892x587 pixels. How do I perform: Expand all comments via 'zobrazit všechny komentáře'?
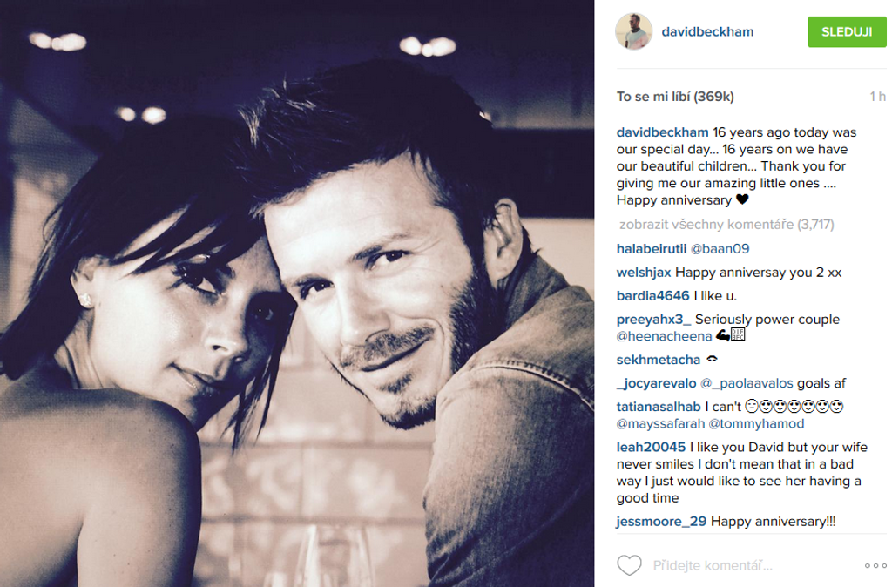pyautogui.click(x=726, y=225)
